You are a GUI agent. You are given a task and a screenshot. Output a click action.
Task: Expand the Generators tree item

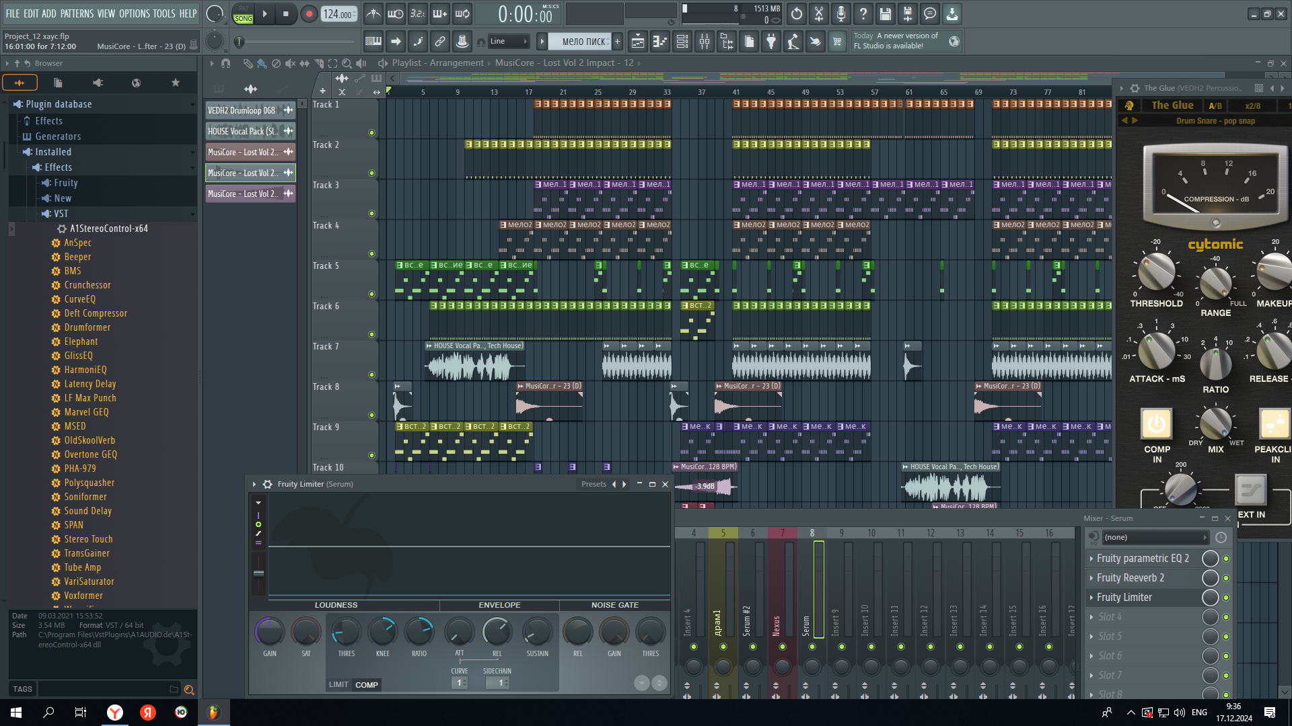coord(58,136)
